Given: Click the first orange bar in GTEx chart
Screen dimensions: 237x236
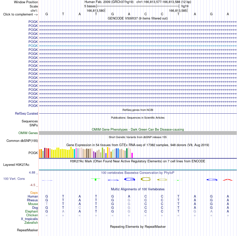Looking at the screenshot, I should [40, 154].
